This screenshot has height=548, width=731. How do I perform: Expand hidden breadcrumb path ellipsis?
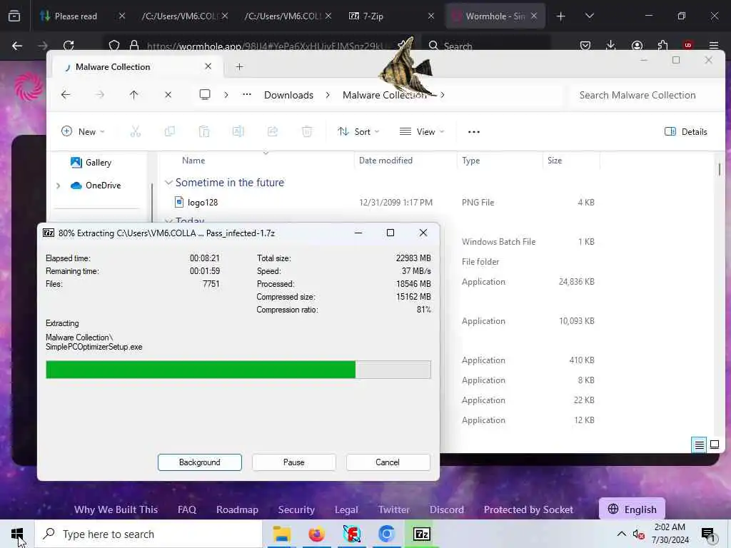247,95
